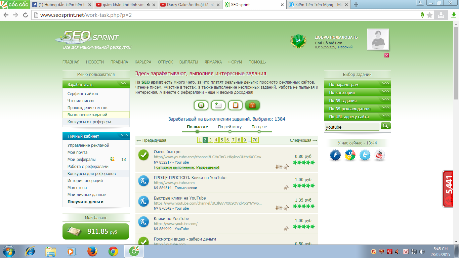This screenshot has width=459, height=258.
Task: Open the Facebook badge icon
Action: coord(335,155)
